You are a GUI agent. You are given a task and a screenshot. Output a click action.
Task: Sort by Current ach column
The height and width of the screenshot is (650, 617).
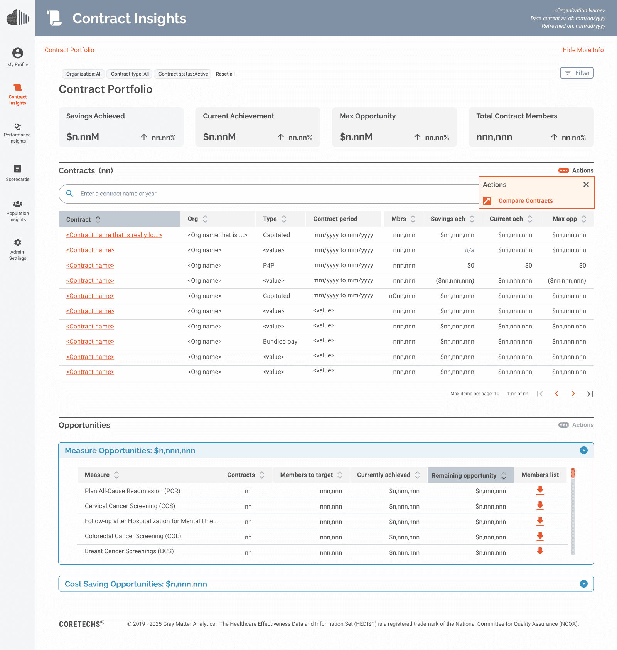click(x=511, y=219)
